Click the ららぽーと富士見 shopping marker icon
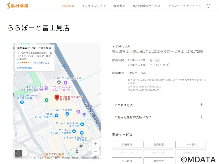The height and width of the screenshot is (164, 219). tap(67, 114)
